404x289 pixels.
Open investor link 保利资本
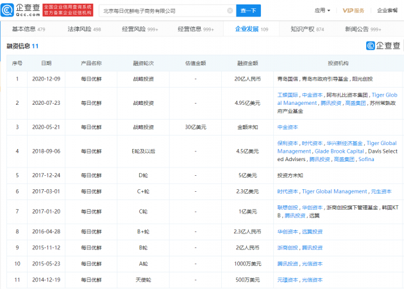click(x=287, y=143)
